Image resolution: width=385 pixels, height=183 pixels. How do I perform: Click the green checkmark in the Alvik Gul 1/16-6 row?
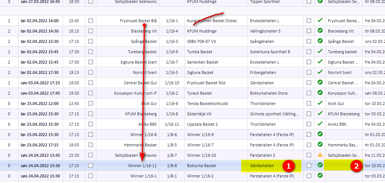pyautogui.click(x=320, y=103)
